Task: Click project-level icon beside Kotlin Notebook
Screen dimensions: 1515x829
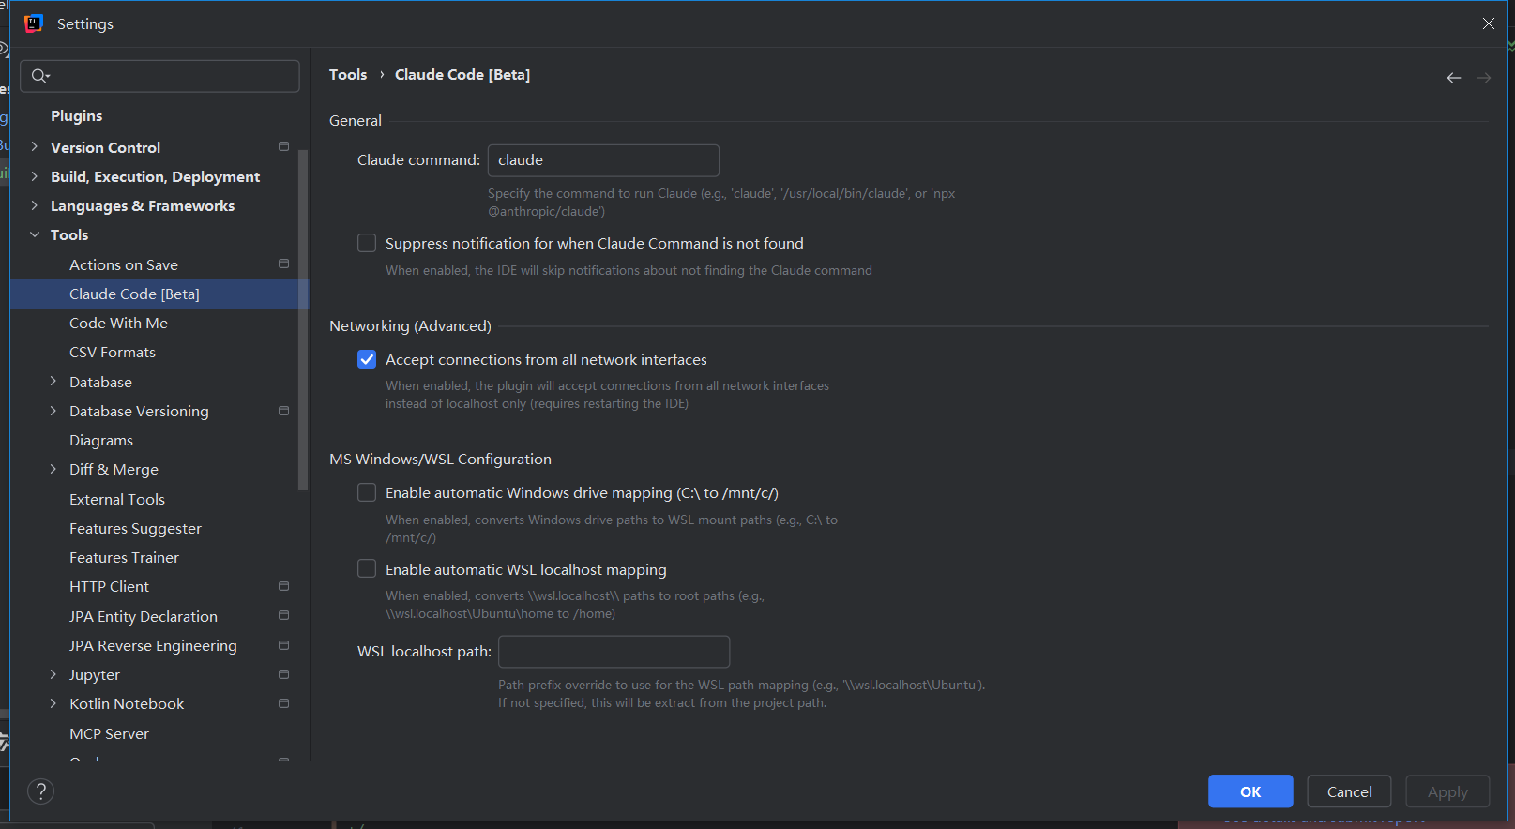Action: coord(283,703)
